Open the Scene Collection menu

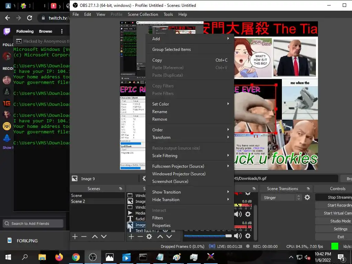point(143,14)
